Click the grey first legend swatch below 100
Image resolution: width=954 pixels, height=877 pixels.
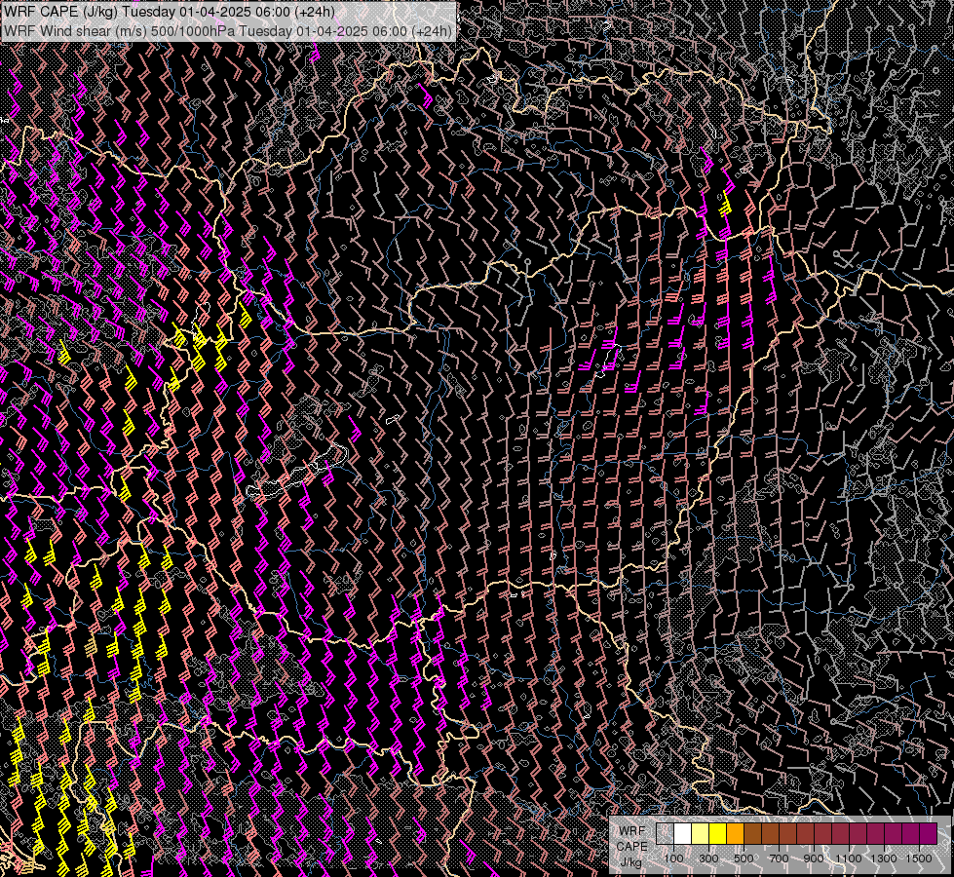coord(665,833)
